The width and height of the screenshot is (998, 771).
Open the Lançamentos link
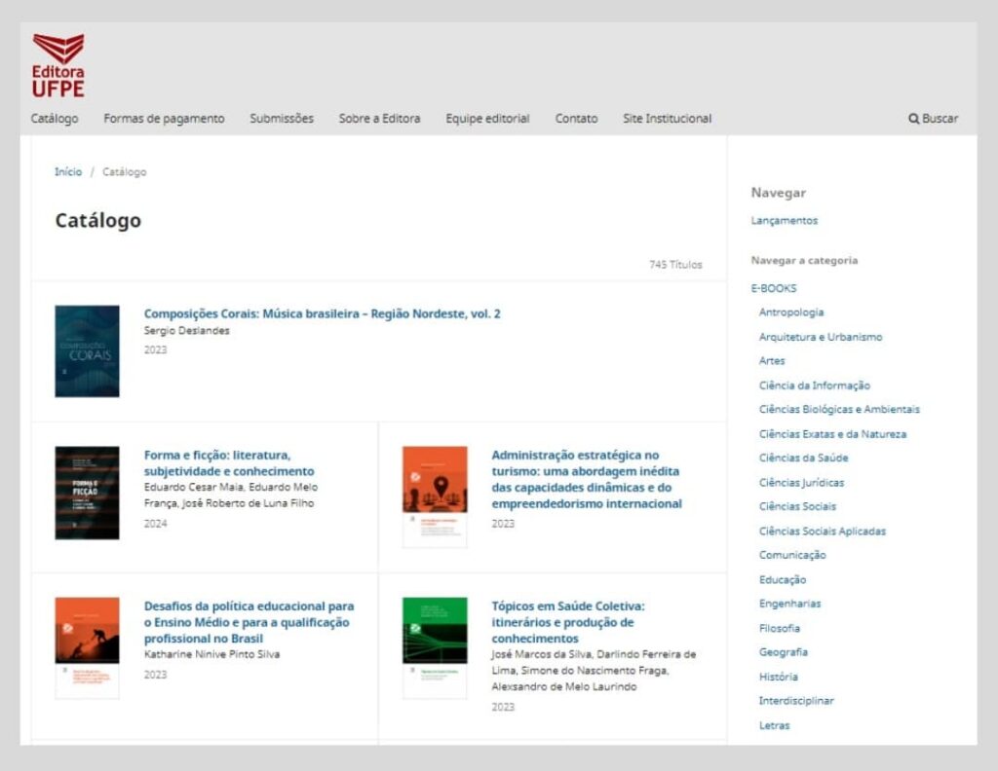coord(786,220)
